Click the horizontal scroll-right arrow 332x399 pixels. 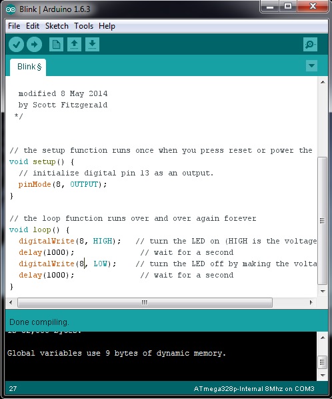click(311, 302)
